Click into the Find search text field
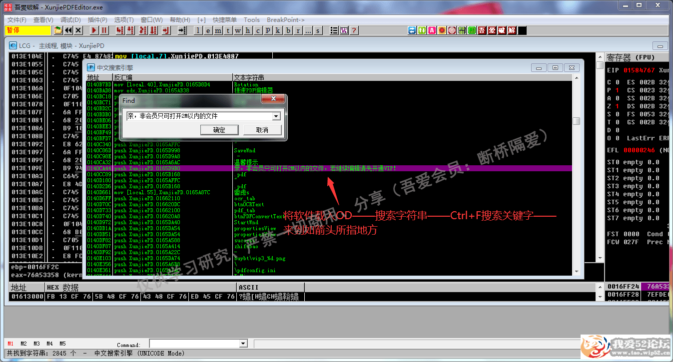 click(x=199, y=116)
